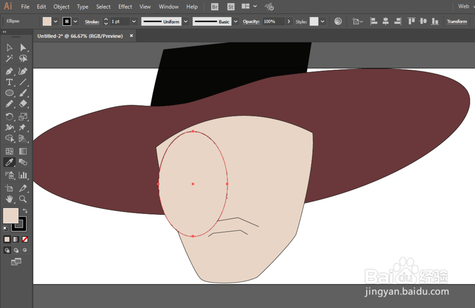Viewport: 475px width, 308px height.
Task: Click the Transform panel link
Action: click(457, 21)
